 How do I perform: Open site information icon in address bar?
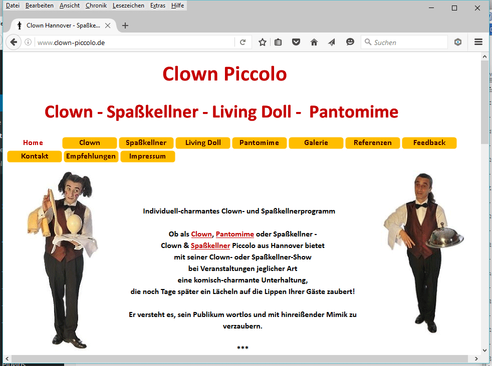(28, 42)
